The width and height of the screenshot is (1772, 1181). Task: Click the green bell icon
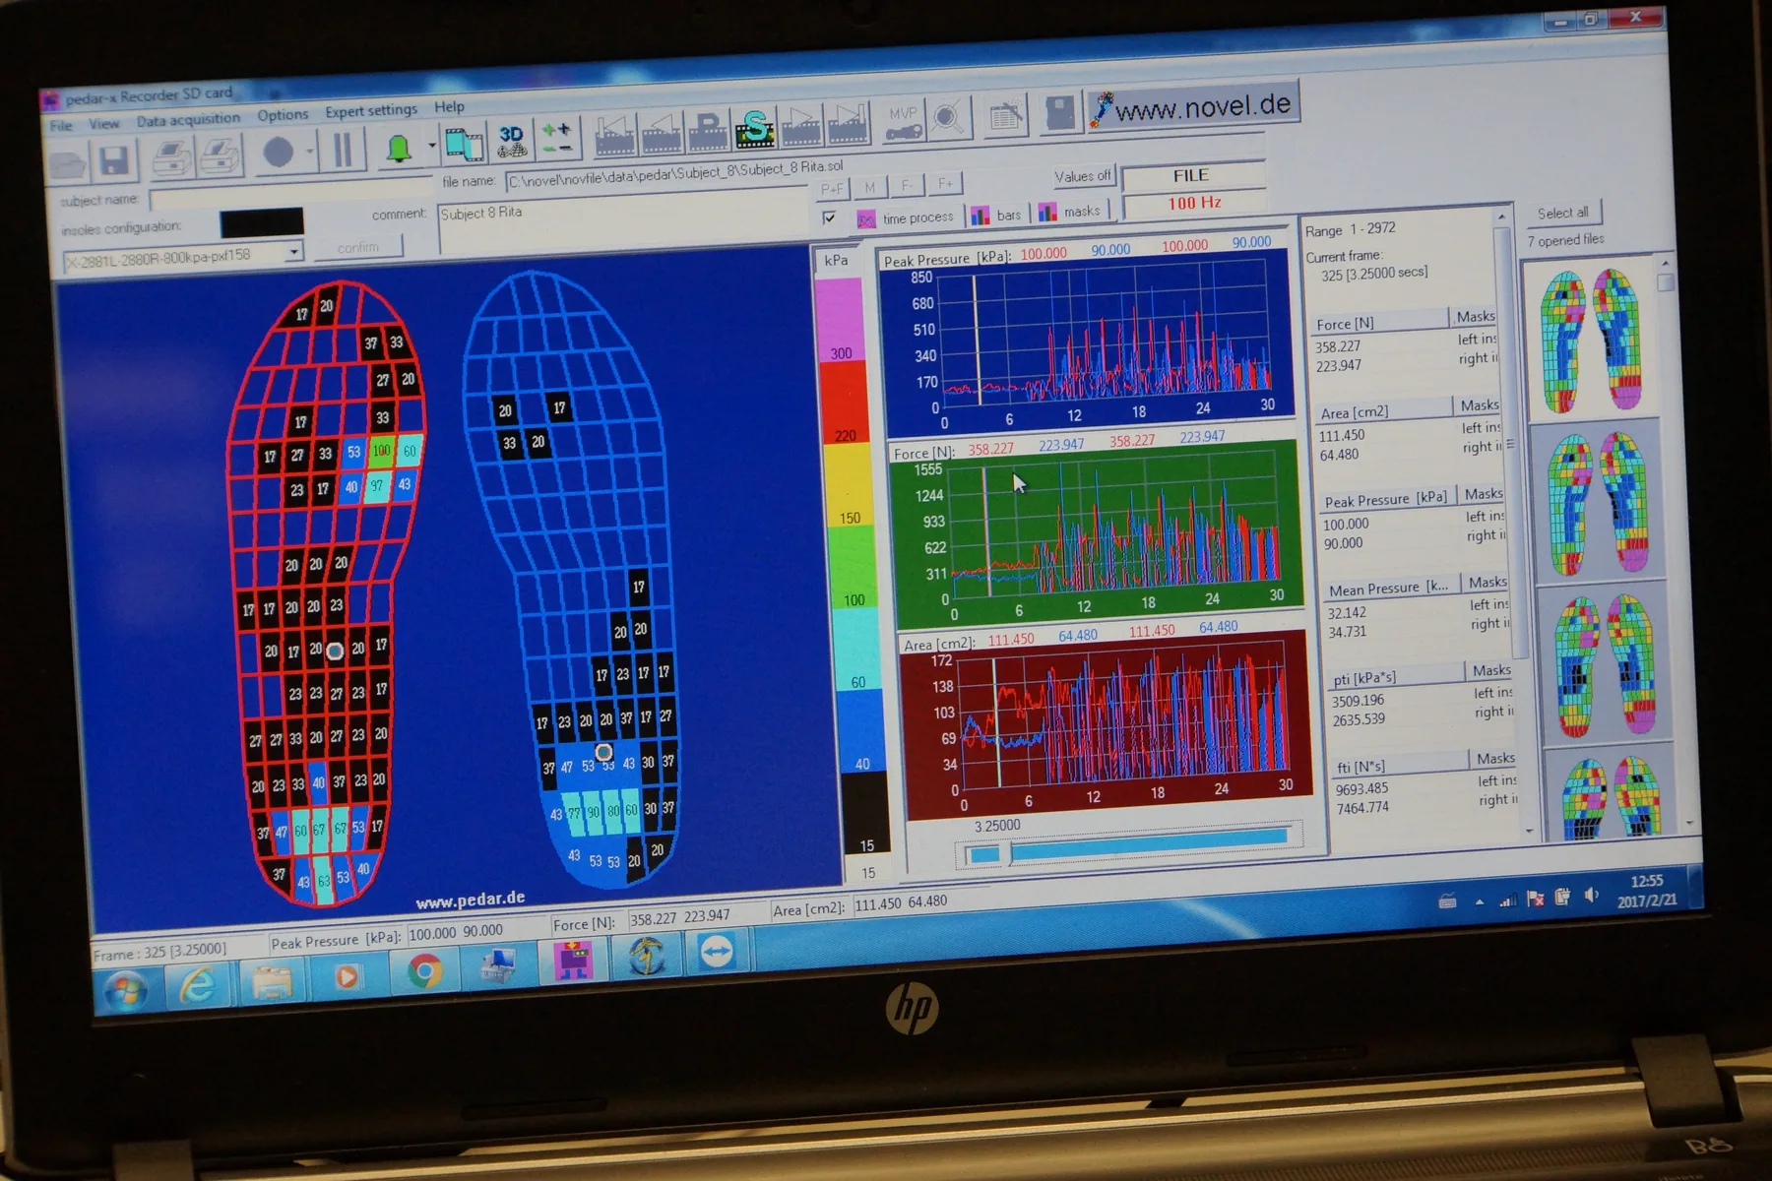398,150
